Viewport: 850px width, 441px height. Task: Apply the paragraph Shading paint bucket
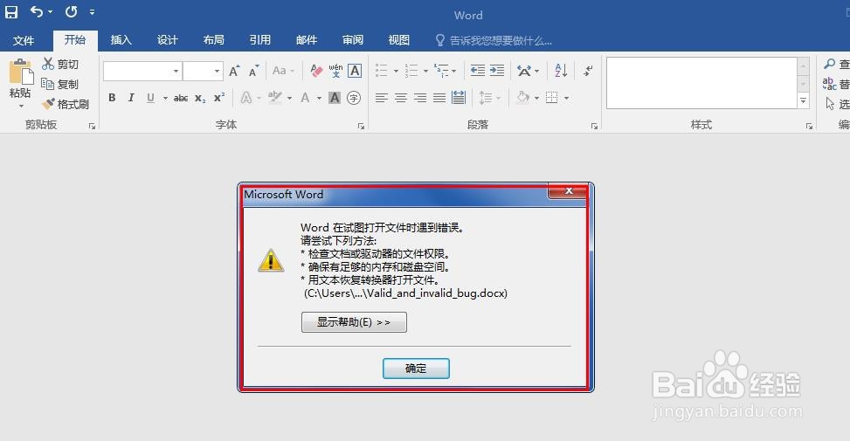pos(522,98)
